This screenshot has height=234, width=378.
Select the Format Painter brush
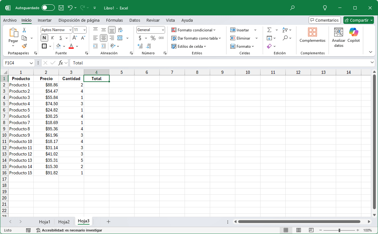pyautogui.click(x=24, y=46)
